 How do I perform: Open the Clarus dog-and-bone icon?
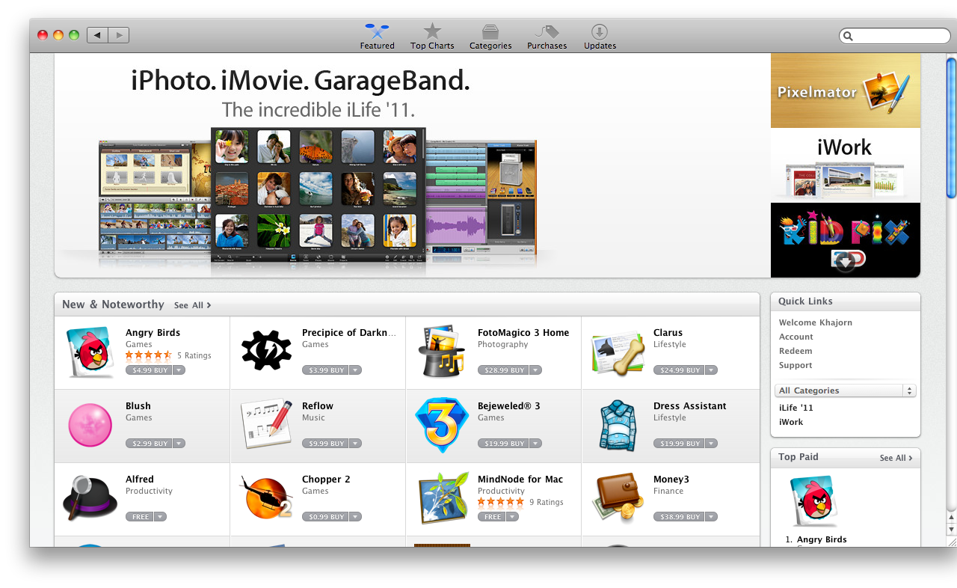pos(618,353)
